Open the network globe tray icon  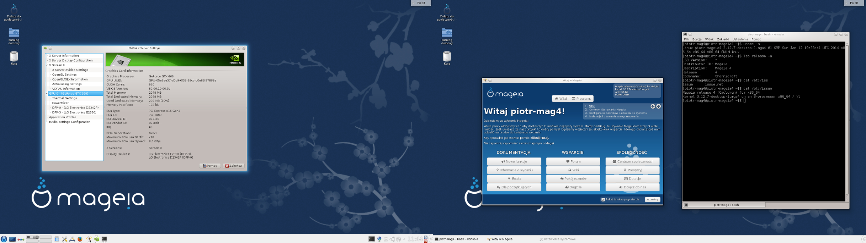pos(379,239)
